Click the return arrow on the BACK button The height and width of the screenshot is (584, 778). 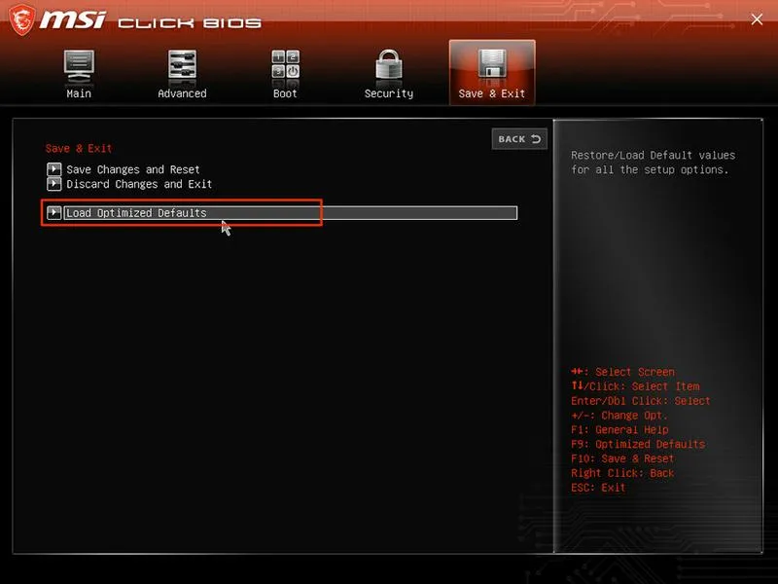(x=536, y=139)
